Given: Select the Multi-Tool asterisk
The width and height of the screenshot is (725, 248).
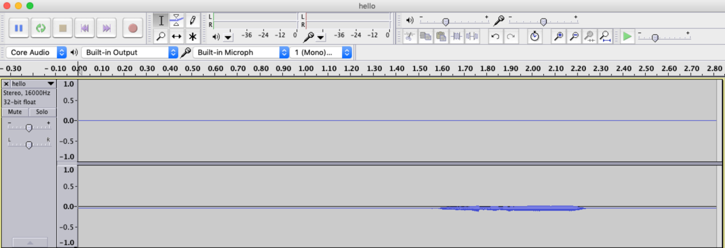Looking at the screenshot, I should point(192,36).
